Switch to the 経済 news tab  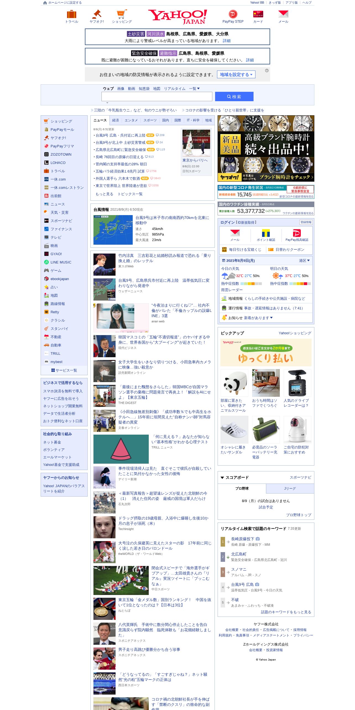(x=116, y=120)
